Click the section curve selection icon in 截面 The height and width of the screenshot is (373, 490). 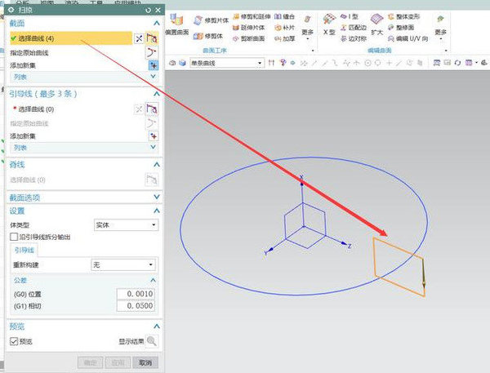click(x=152, y=38)
